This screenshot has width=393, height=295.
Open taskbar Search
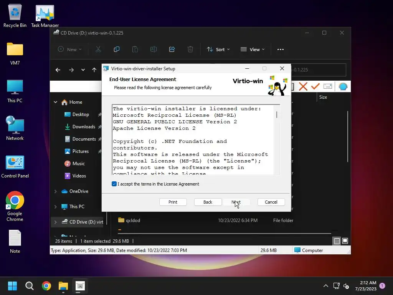29,286
